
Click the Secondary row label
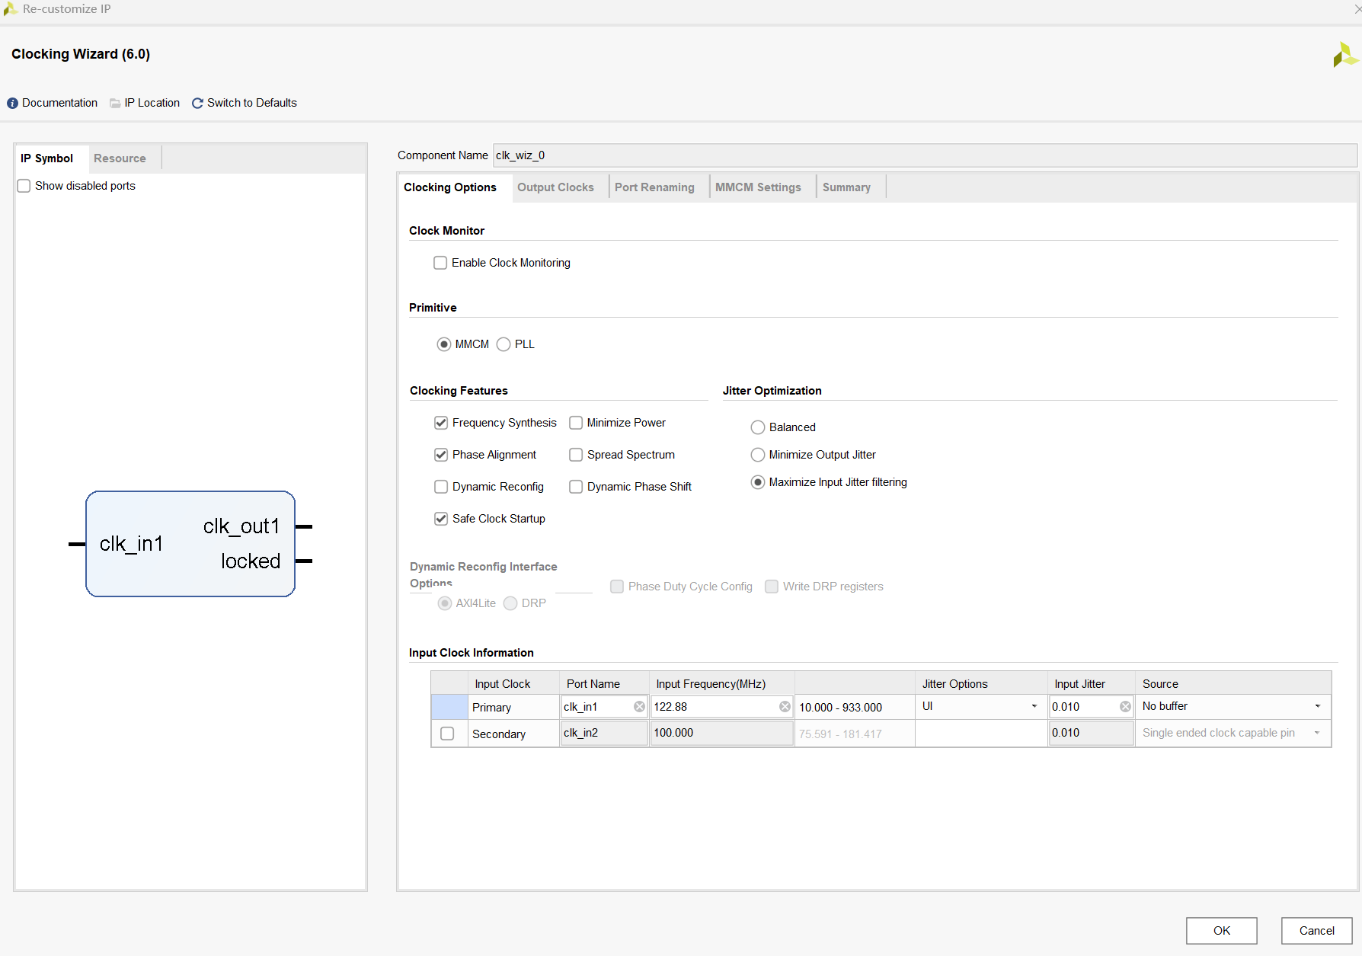pyautogui.click(x=499, y=734)
